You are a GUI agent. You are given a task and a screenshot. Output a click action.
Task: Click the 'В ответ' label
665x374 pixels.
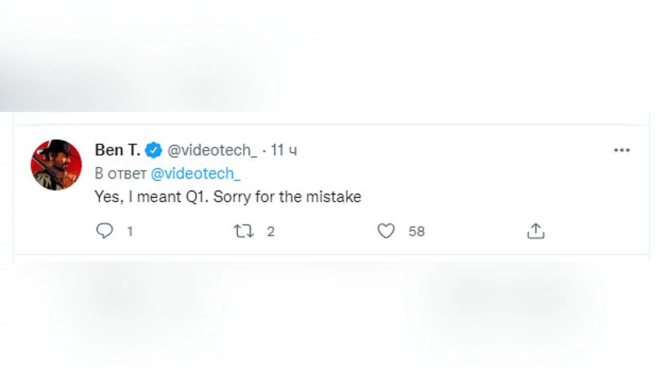(120, 173)
